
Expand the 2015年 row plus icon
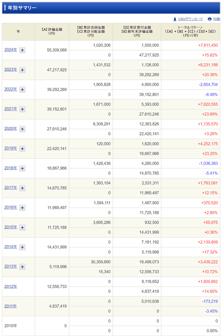point(22,227)
